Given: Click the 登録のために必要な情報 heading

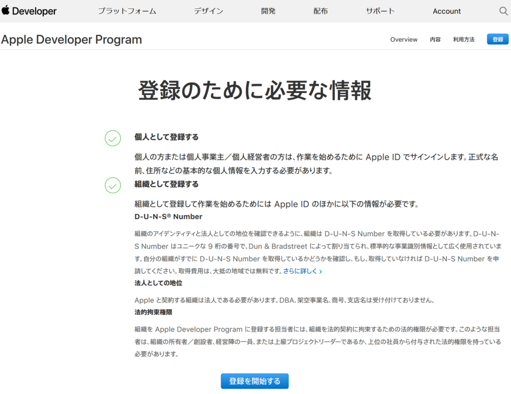Looking at the screenshot, I should (x=255, y=90).
